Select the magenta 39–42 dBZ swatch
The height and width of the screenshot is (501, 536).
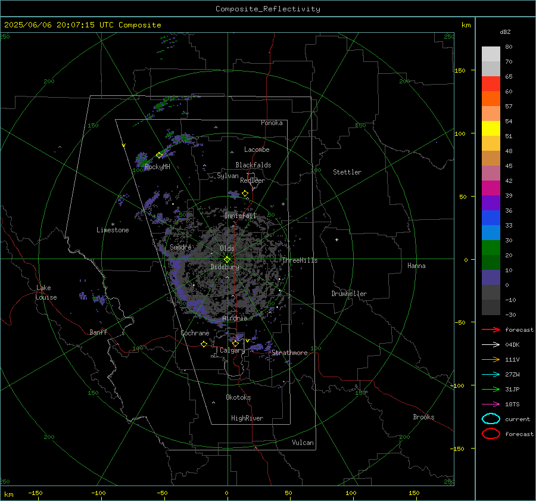click(x=491, y=188)
